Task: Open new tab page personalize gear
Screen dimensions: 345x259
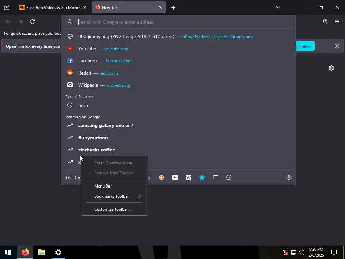Action: tap(331, 68)
